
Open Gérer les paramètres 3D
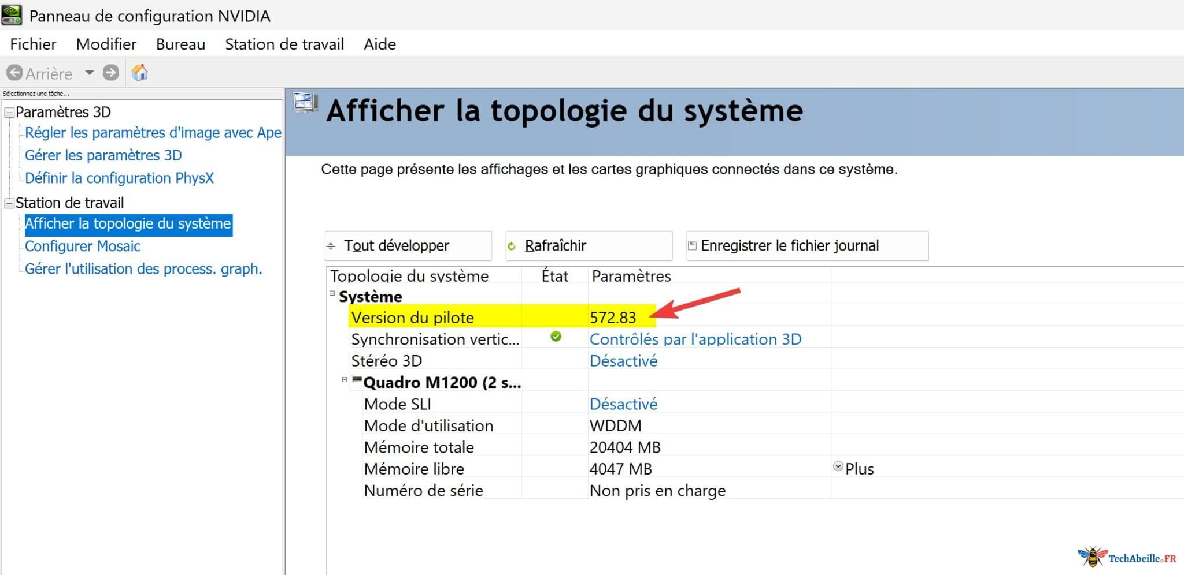click(x=103, y=155)
